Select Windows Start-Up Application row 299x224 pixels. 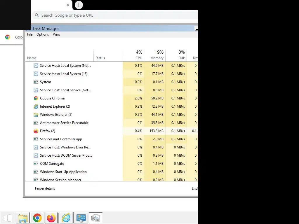[x=112, y=172]
